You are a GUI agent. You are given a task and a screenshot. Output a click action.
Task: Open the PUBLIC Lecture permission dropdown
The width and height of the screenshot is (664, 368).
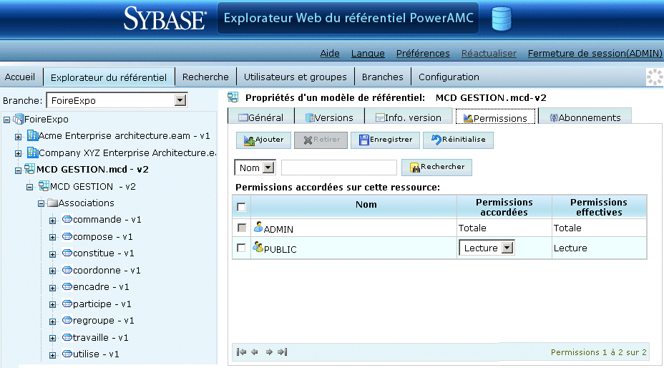click(x=507, y=248)
